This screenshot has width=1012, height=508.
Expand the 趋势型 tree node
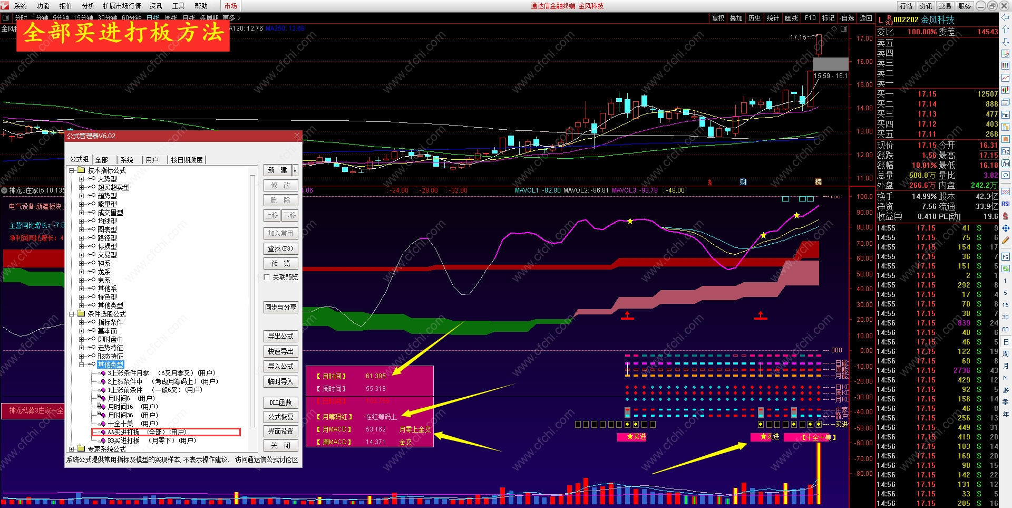pyautogui.click(x=81, y=196)
